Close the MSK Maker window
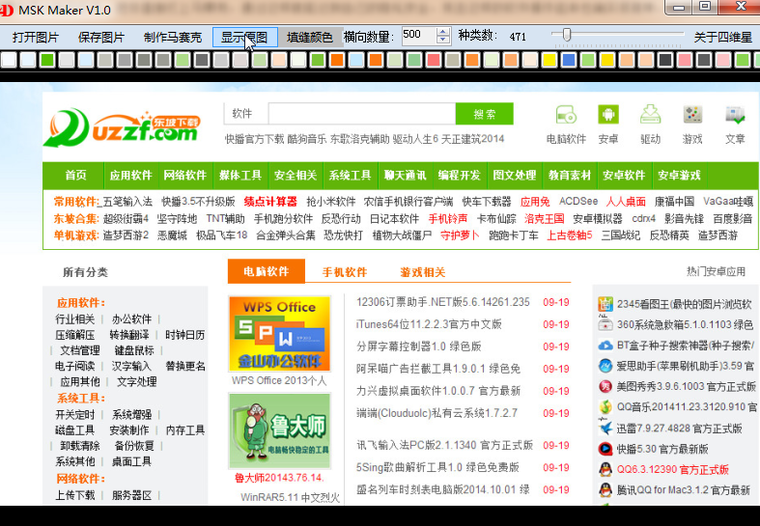This screenshot has width=760, height=526. point(740,7)
